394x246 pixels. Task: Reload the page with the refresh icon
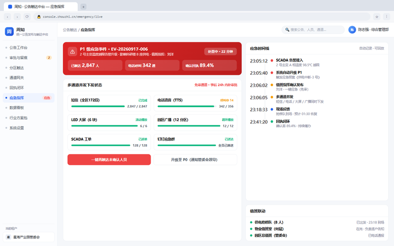click(x=27, y=17)
